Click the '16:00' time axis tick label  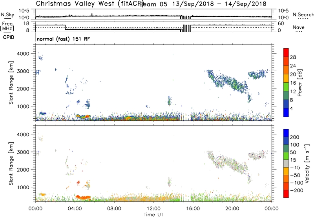[x=193, y=209]
